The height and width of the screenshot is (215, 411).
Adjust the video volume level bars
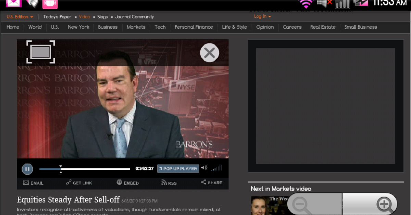coord(216,168)
